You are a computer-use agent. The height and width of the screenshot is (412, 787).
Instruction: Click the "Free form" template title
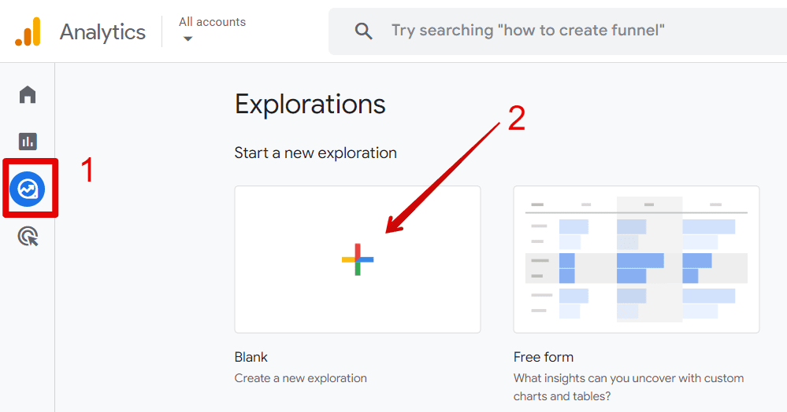[x=544, y=357]
